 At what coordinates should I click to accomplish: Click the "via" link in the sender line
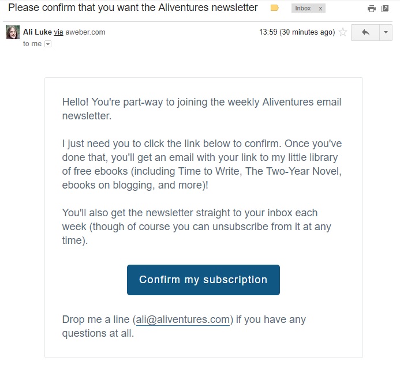(x=58, y=32)
